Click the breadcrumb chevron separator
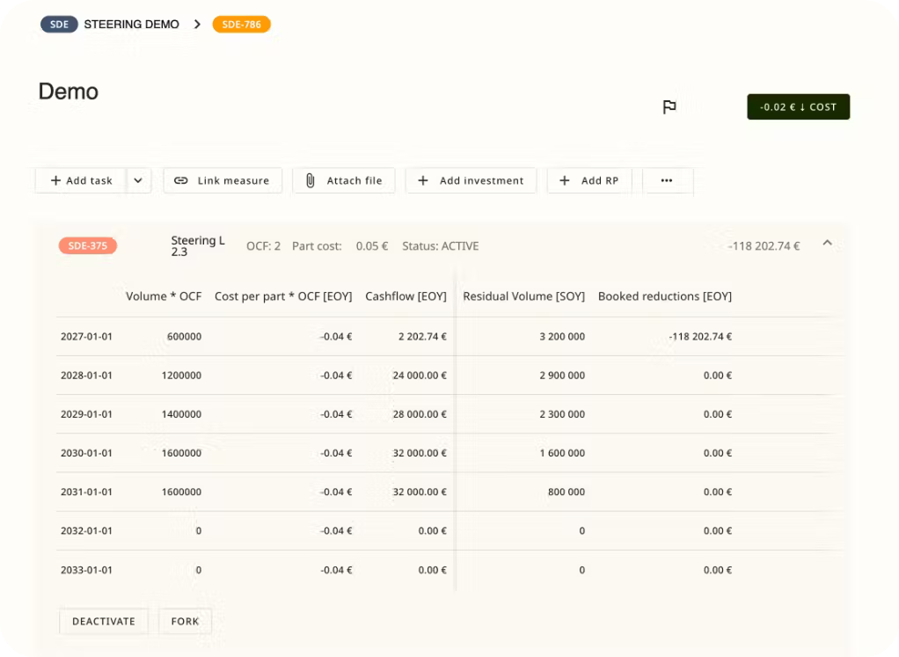This screenshot has width=899, height=657. click(197, 25)
